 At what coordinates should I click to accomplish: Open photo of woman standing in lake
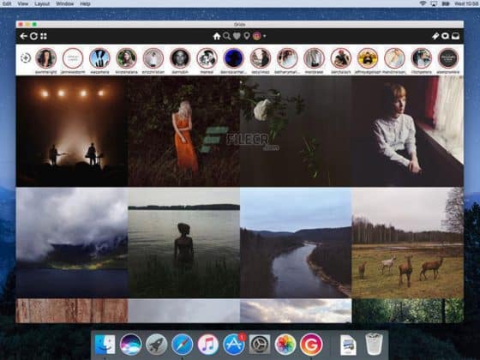click(183, 243)
